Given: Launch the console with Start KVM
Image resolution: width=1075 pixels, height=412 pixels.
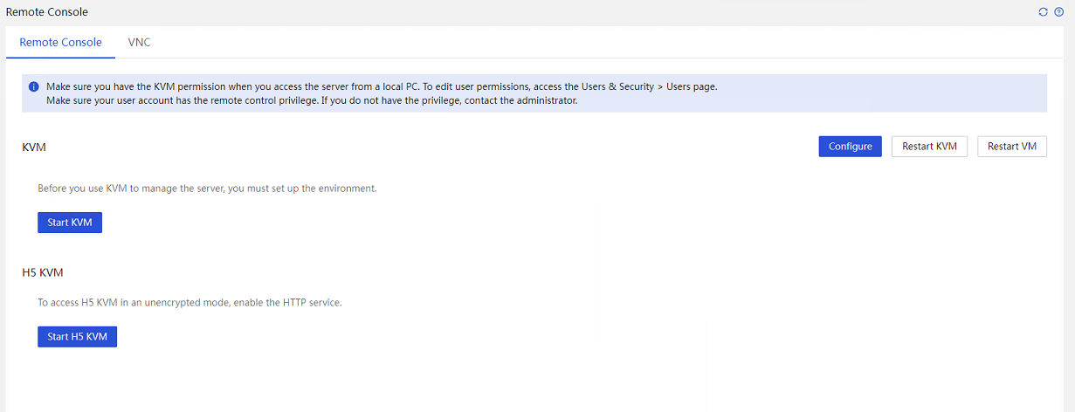Looking at the screenshot, I should pos(70,223).
